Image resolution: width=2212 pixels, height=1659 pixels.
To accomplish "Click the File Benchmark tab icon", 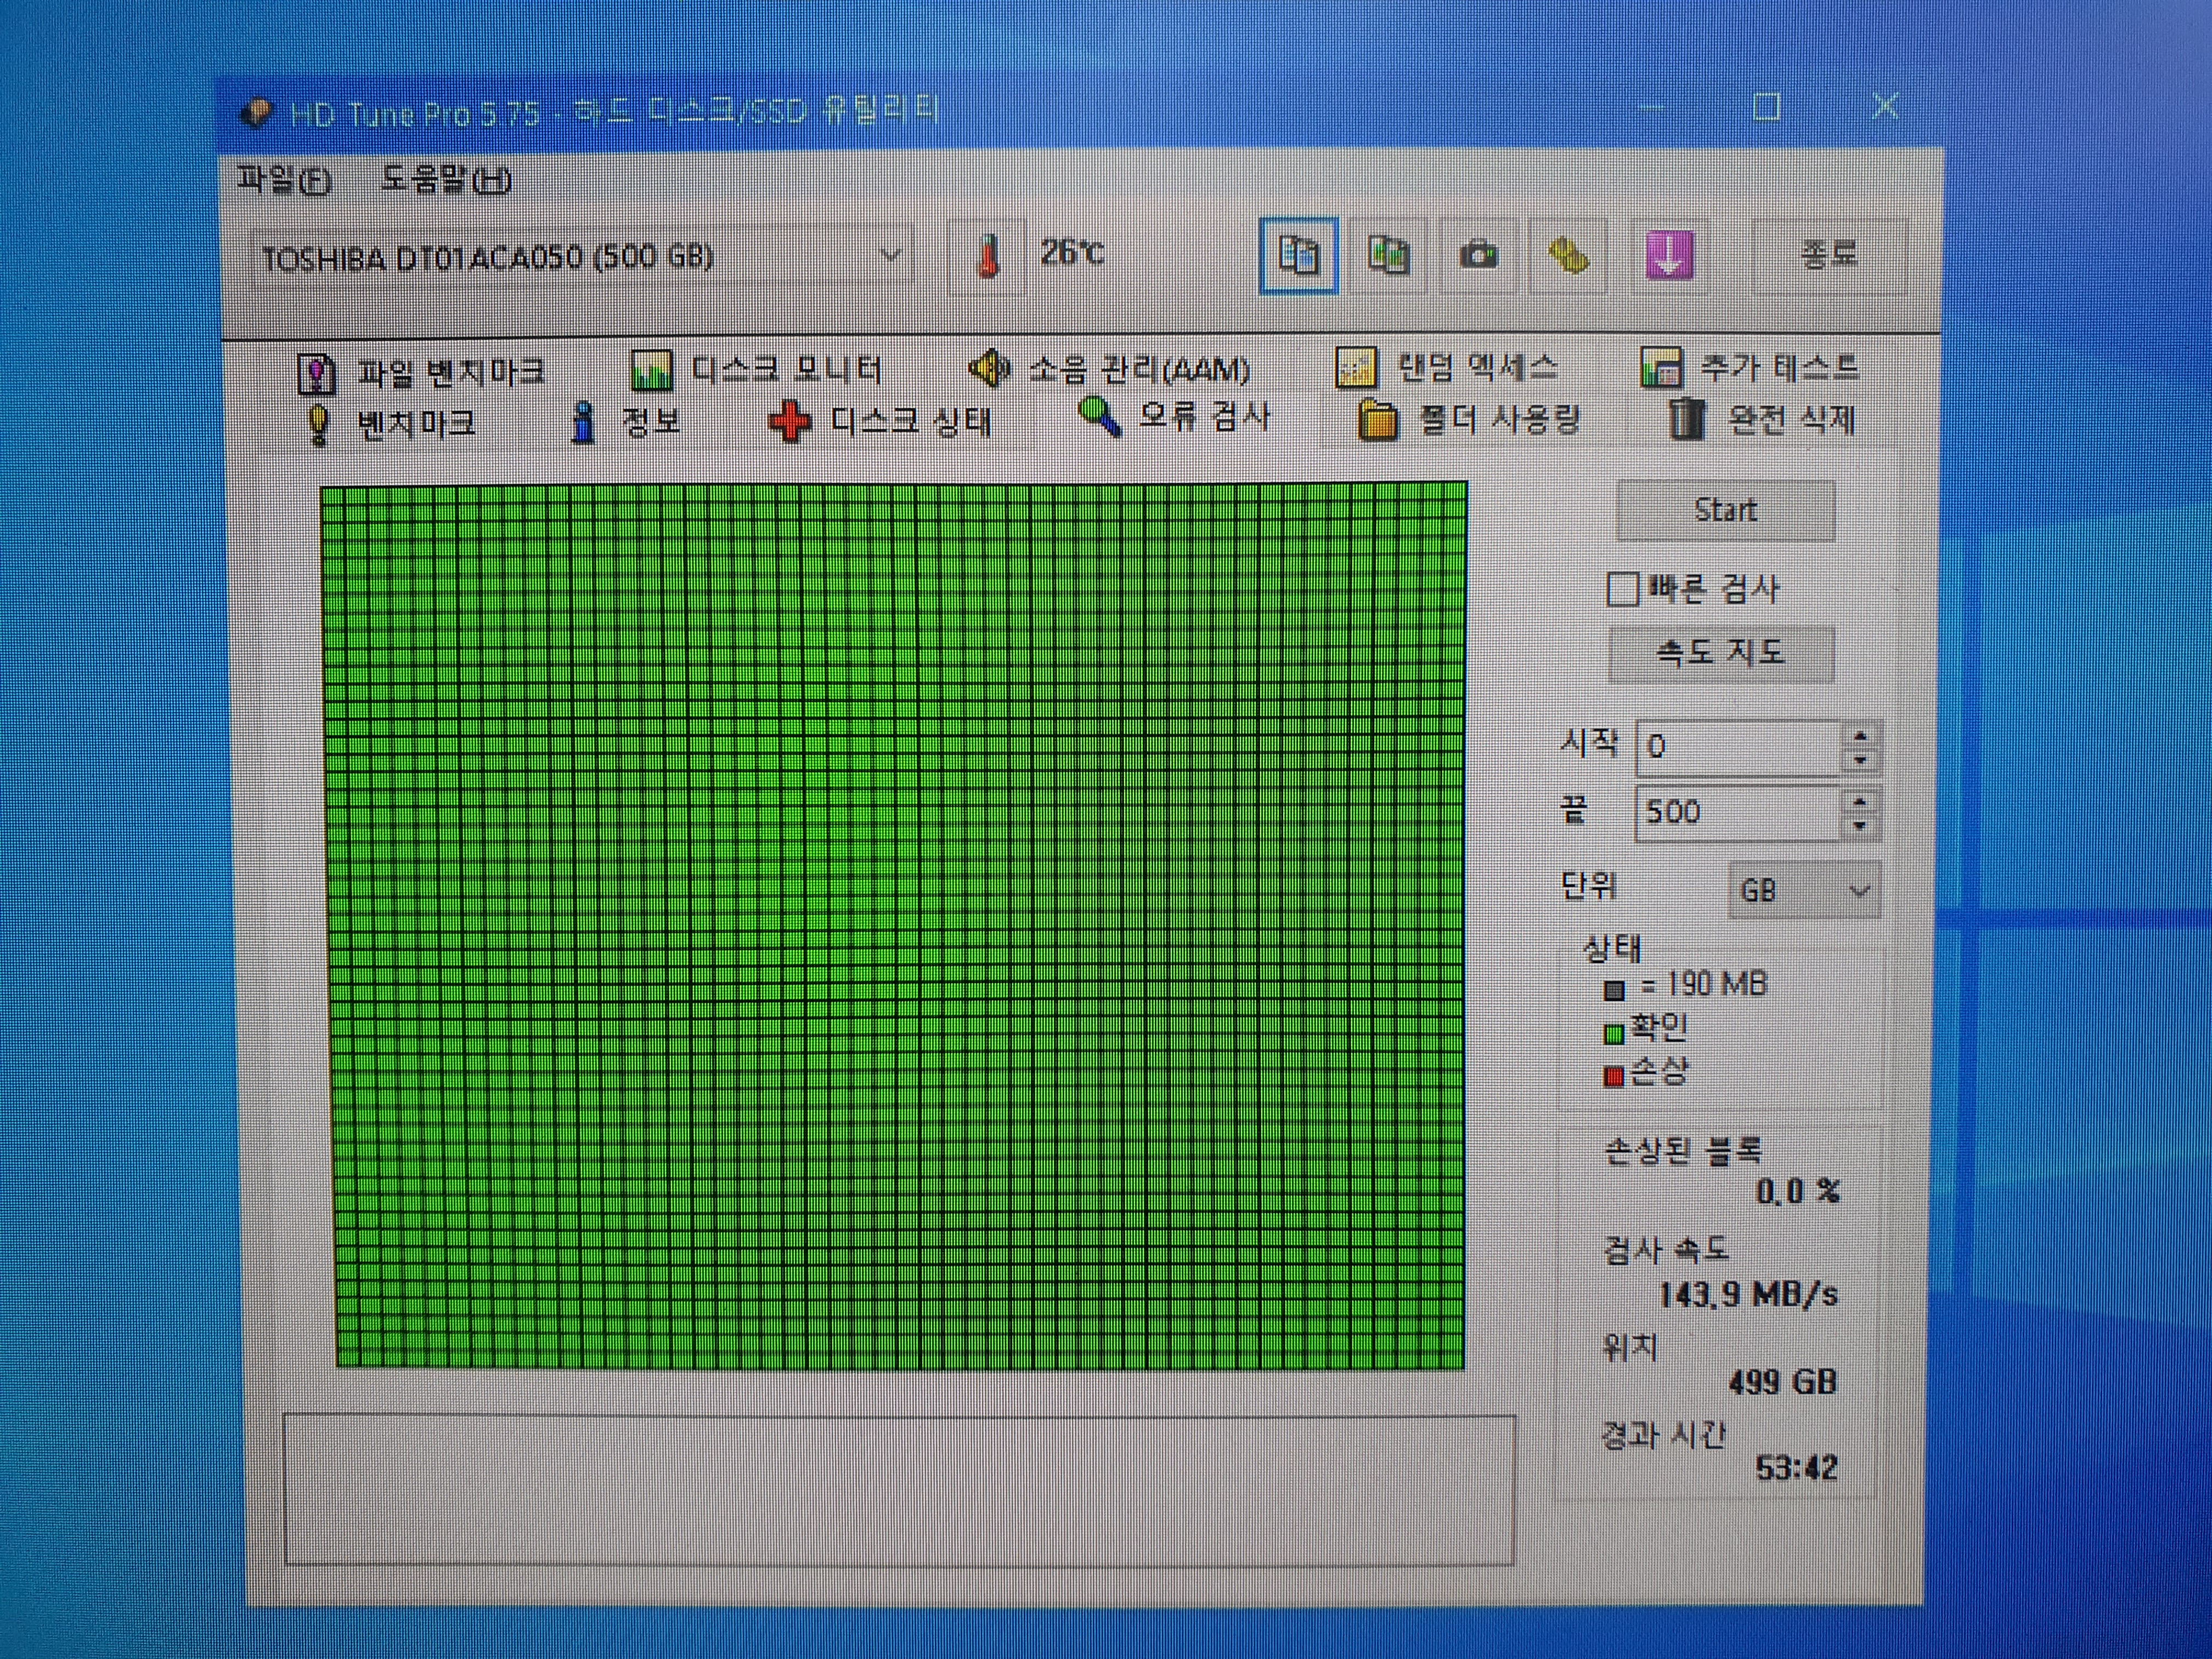I will pyautogui.click(x=316, y=374).
